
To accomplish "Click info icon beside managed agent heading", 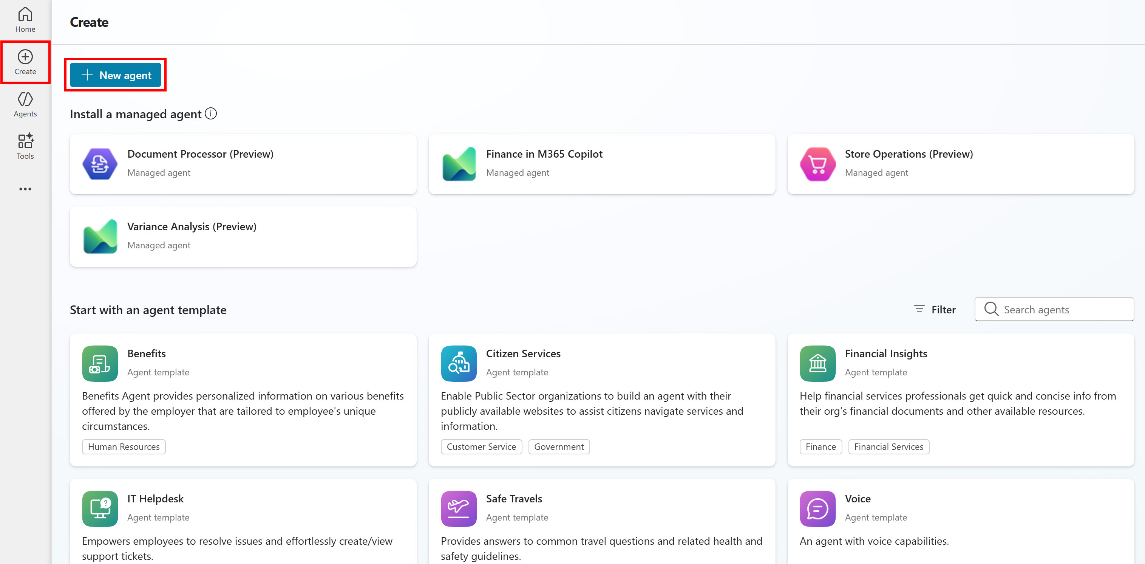I will tap(211, 114).
